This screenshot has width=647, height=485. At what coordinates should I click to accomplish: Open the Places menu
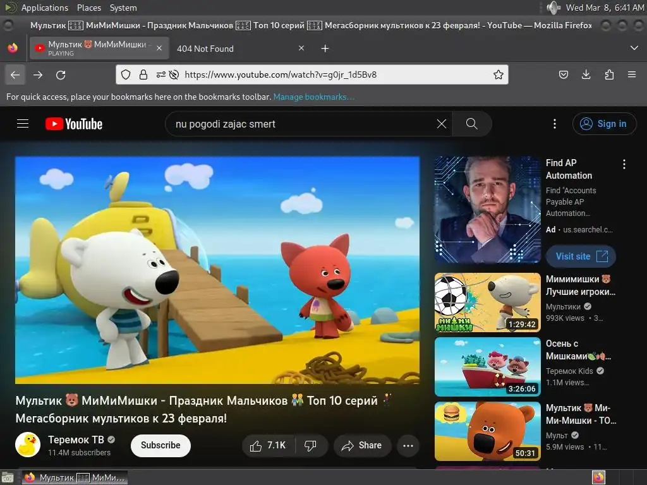[x=88, y=8]
